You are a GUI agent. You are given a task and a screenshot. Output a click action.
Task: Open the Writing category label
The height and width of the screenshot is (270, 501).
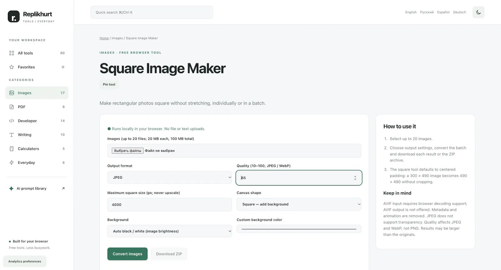point(24,135)
